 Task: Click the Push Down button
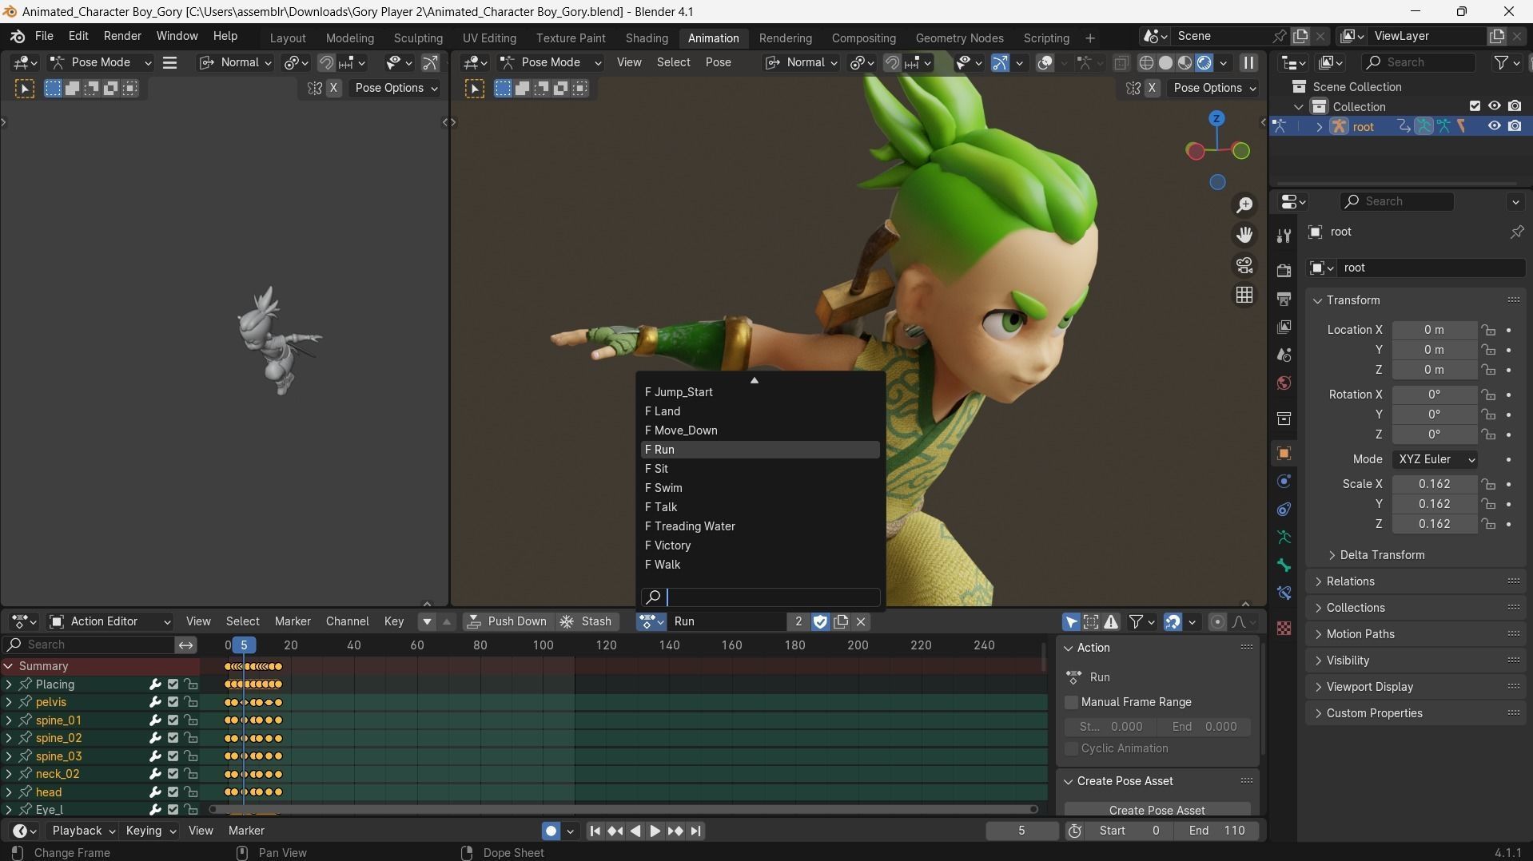click(508, 621)
